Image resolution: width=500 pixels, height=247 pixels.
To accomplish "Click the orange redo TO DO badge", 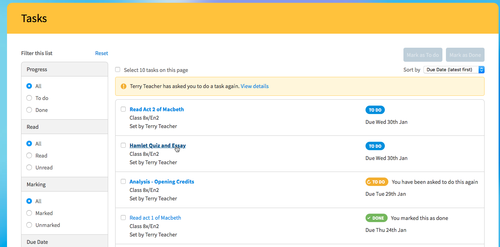I will (377, 182).
